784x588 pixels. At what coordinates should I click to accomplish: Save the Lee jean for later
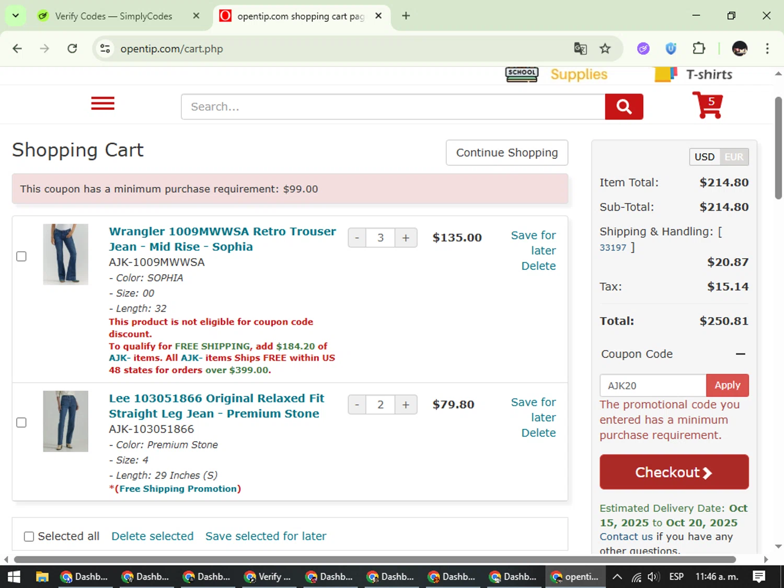point(534,410)
